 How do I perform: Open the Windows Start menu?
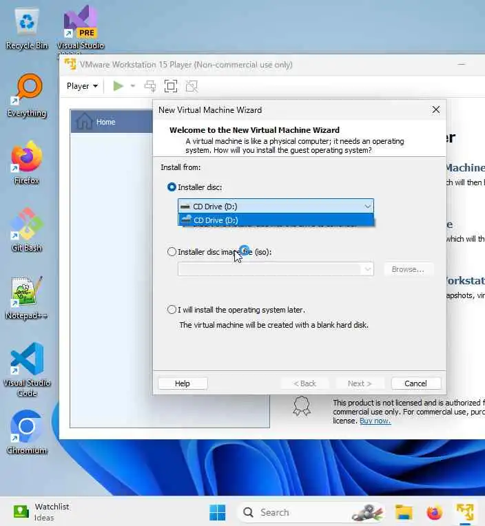(218, 513)
